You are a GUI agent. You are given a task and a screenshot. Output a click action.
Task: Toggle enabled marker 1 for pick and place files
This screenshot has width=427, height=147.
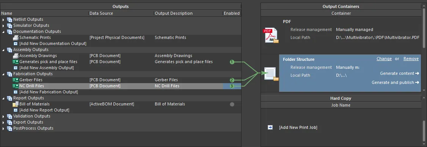click(232, 62)
